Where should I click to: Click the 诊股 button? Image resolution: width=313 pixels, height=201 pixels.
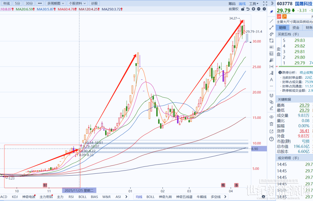(94, 3)
